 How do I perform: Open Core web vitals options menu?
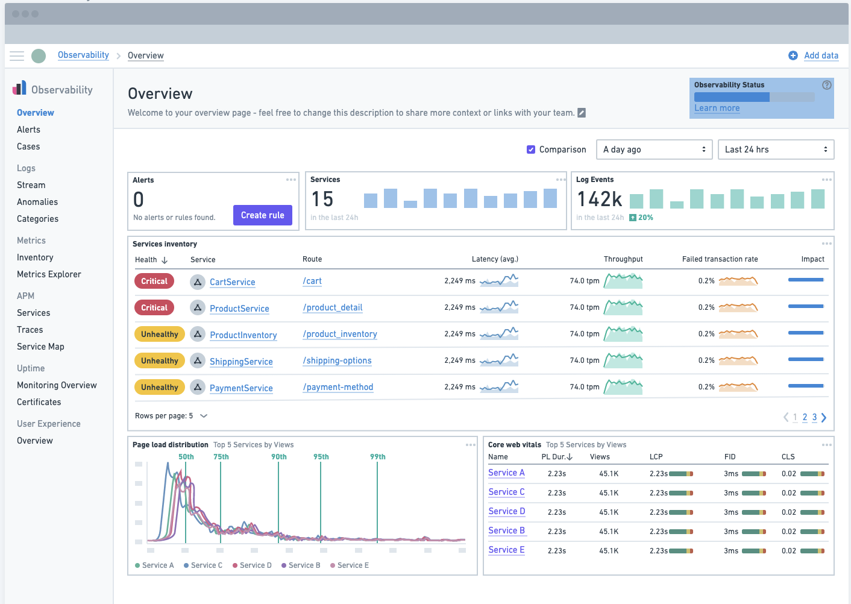coord(827,445)
